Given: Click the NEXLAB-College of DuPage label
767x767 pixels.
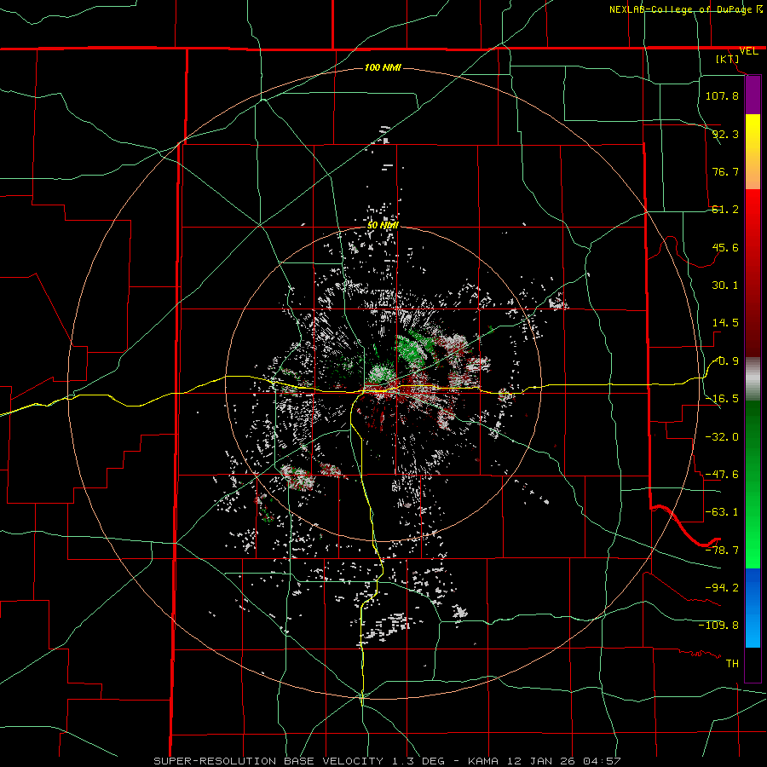Looking at the screenshot, I should point(683,9).
